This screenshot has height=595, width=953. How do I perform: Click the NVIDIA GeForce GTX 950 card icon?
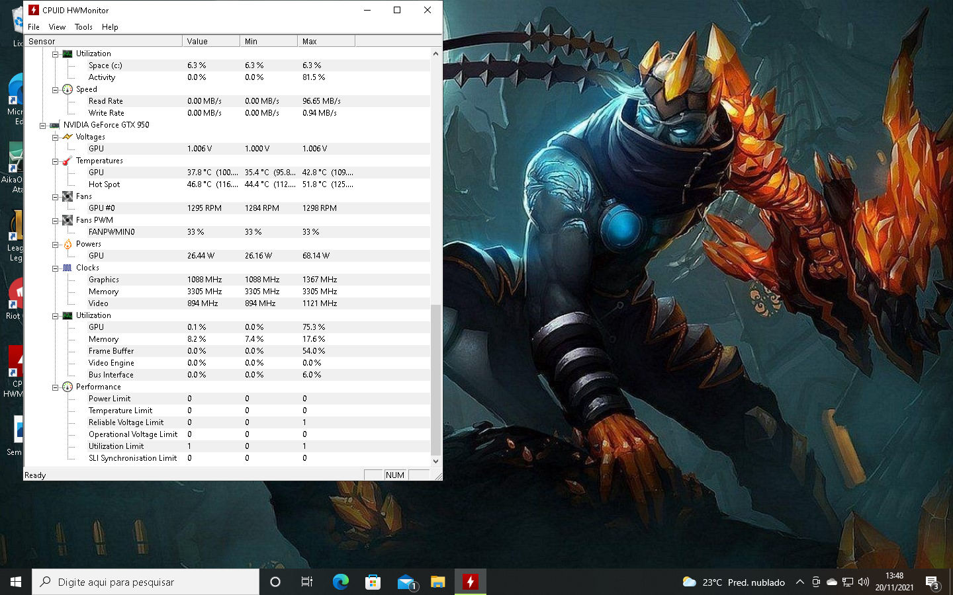coord(55,125)
